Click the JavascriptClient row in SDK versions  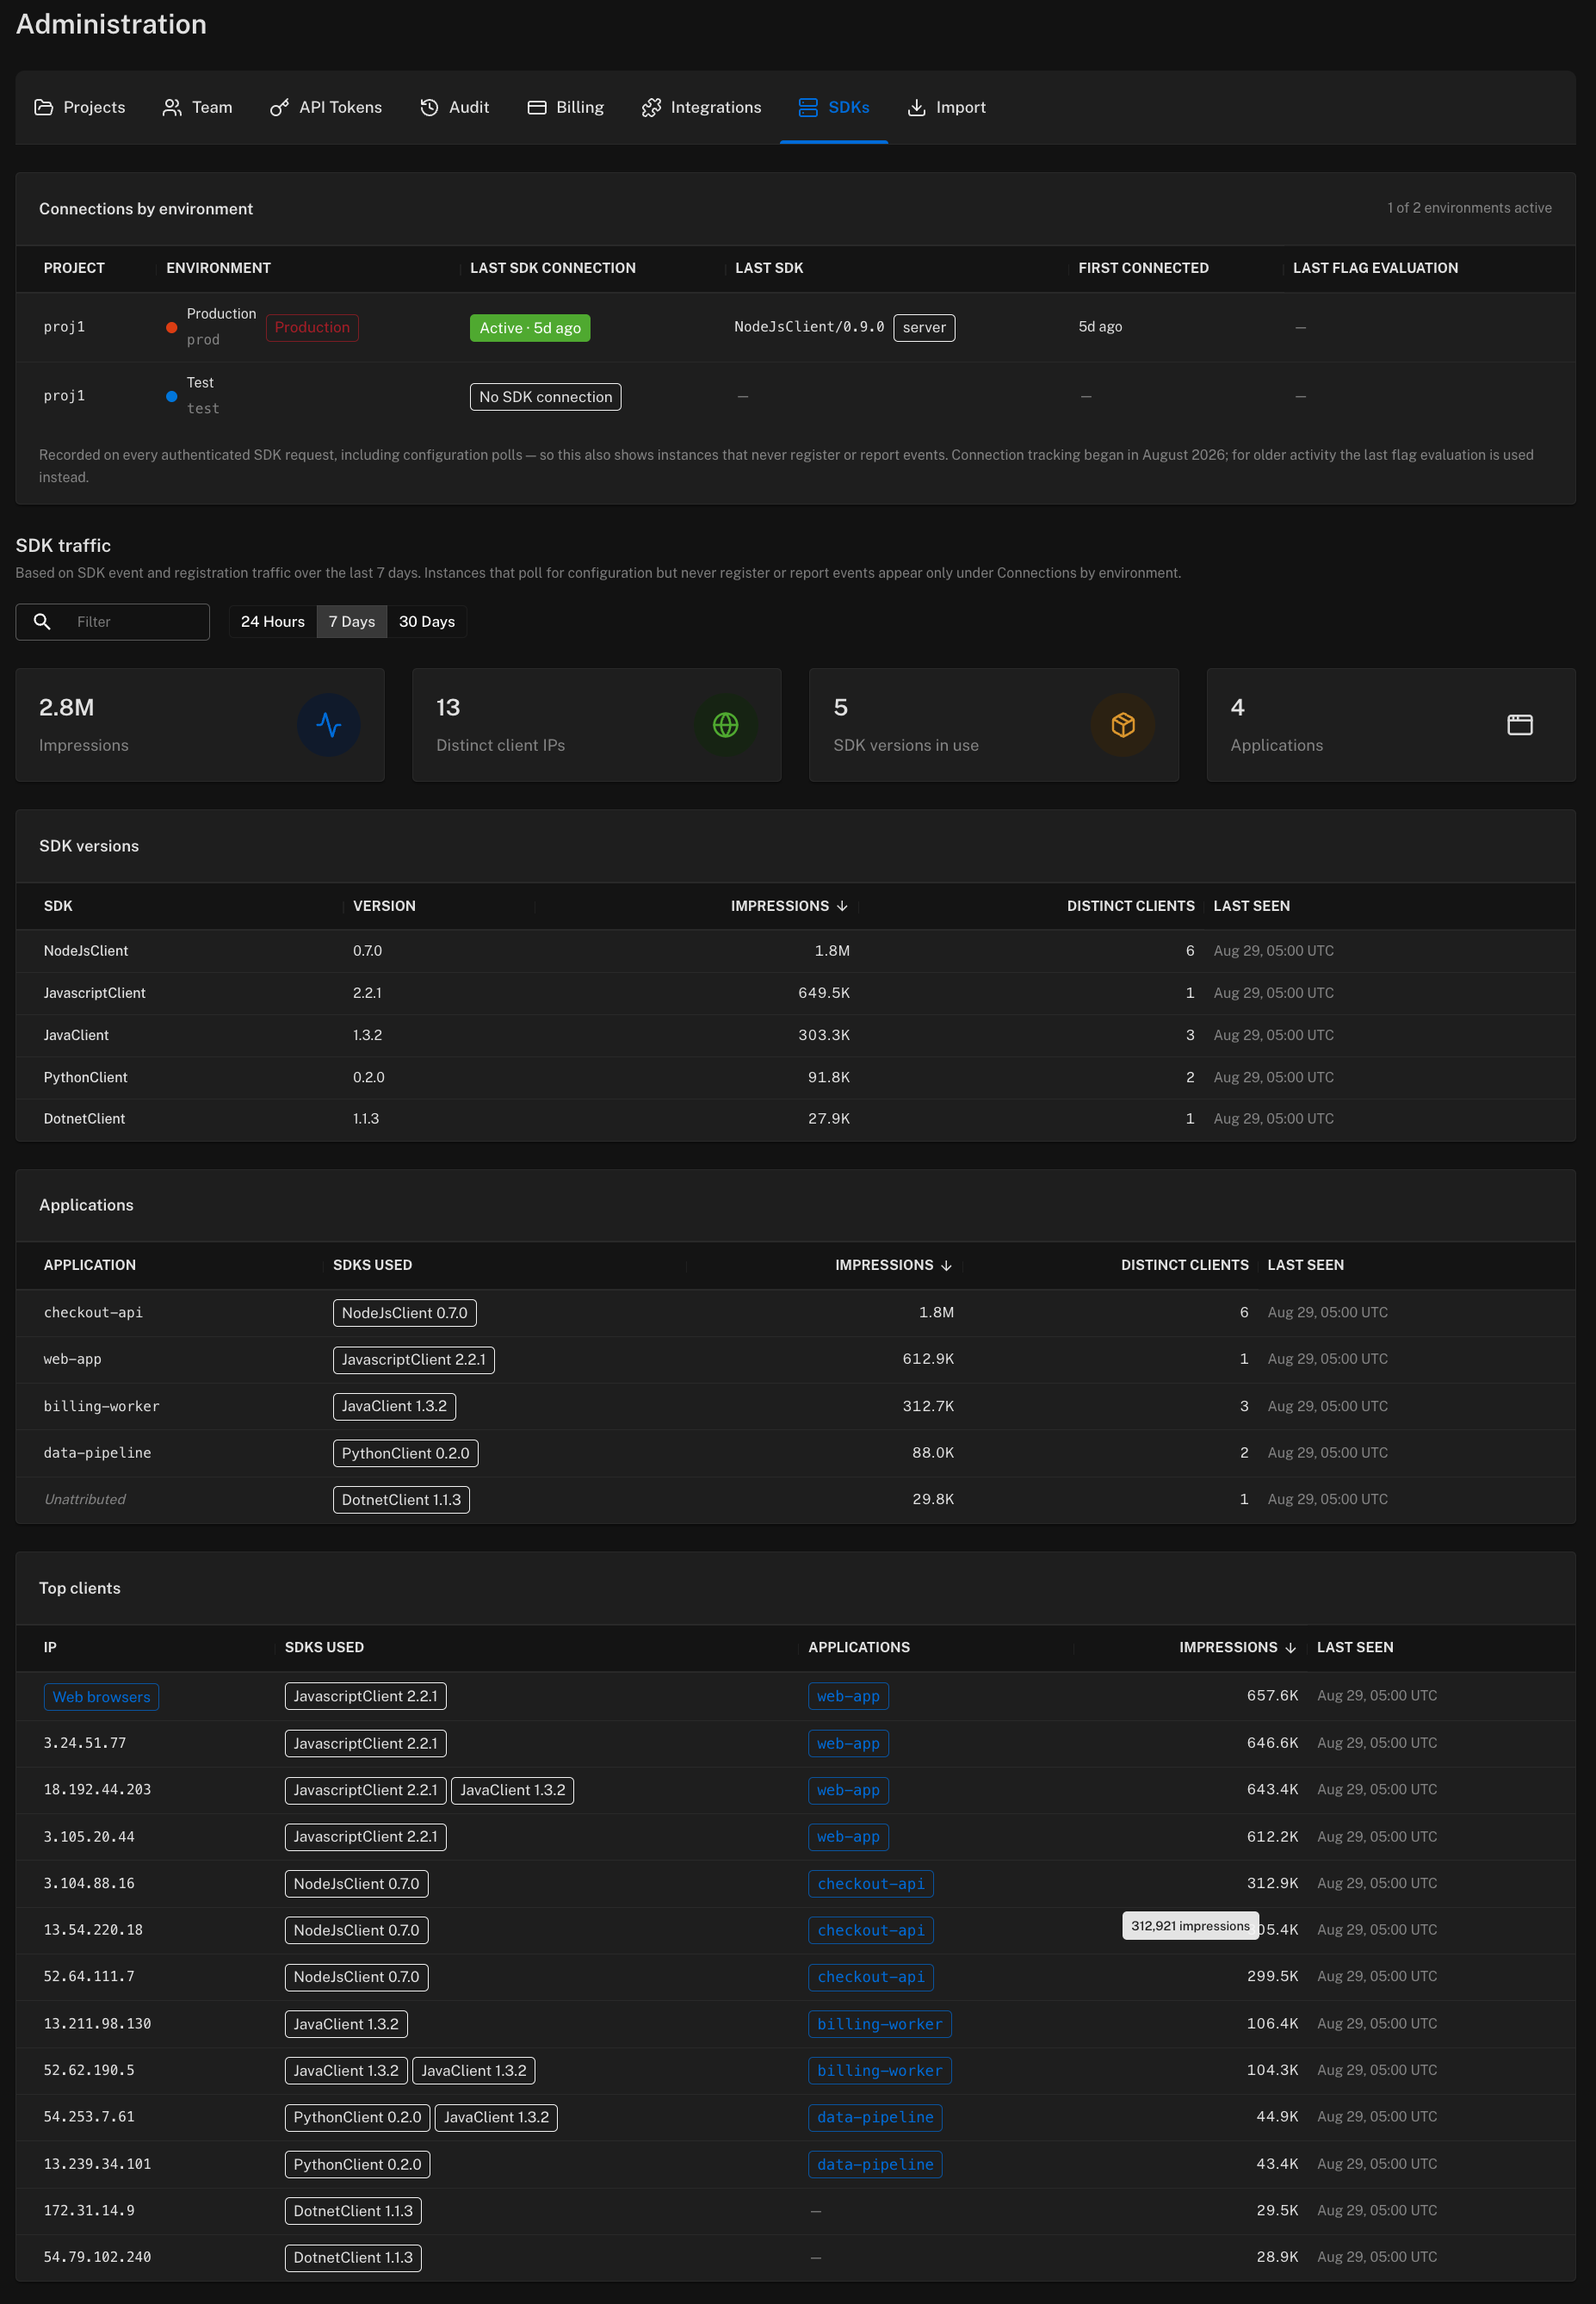795,993
